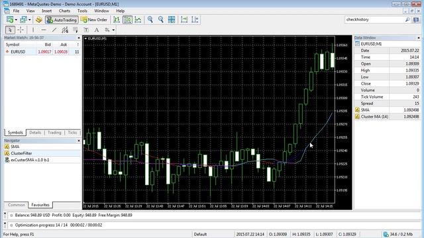Open the Profiles dropdown arrow
The width and height of the screenshot is (424, 238).
(29, 20)
